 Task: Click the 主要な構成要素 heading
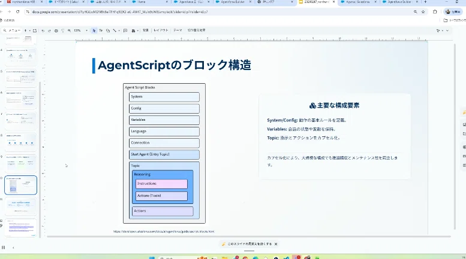[x=334, y=105]
